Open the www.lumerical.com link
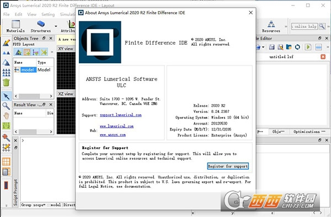The image size is (331, 217). pos(116,126)
